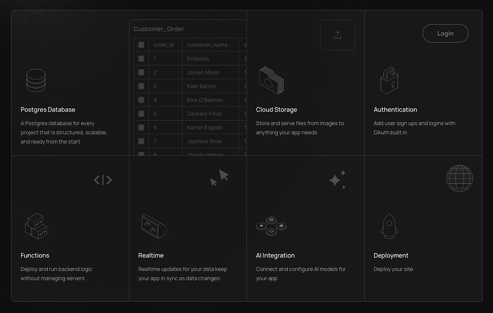Click 'Realtime updates for your data' text
Screen dimensions: 493x313
pos(183,274)
